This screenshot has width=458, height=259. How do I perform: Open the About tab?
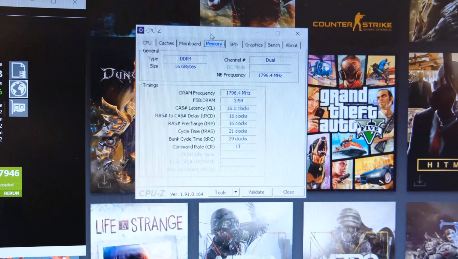pos(291,45)
